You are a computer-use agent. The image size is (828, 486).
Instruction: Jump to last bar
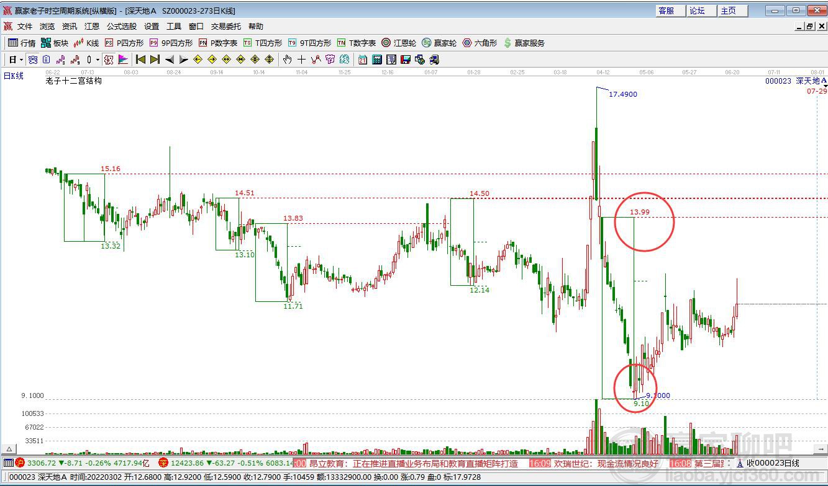tap(155, 60)
